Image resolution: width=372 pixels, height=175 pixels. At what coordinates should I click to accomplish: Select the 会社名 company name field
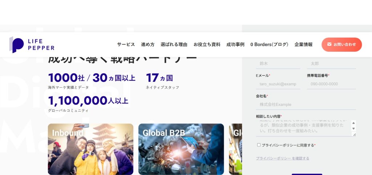[306, 104]
